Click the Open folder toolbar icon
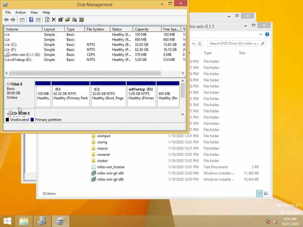The image size is (303, 227). coord(67,20)
